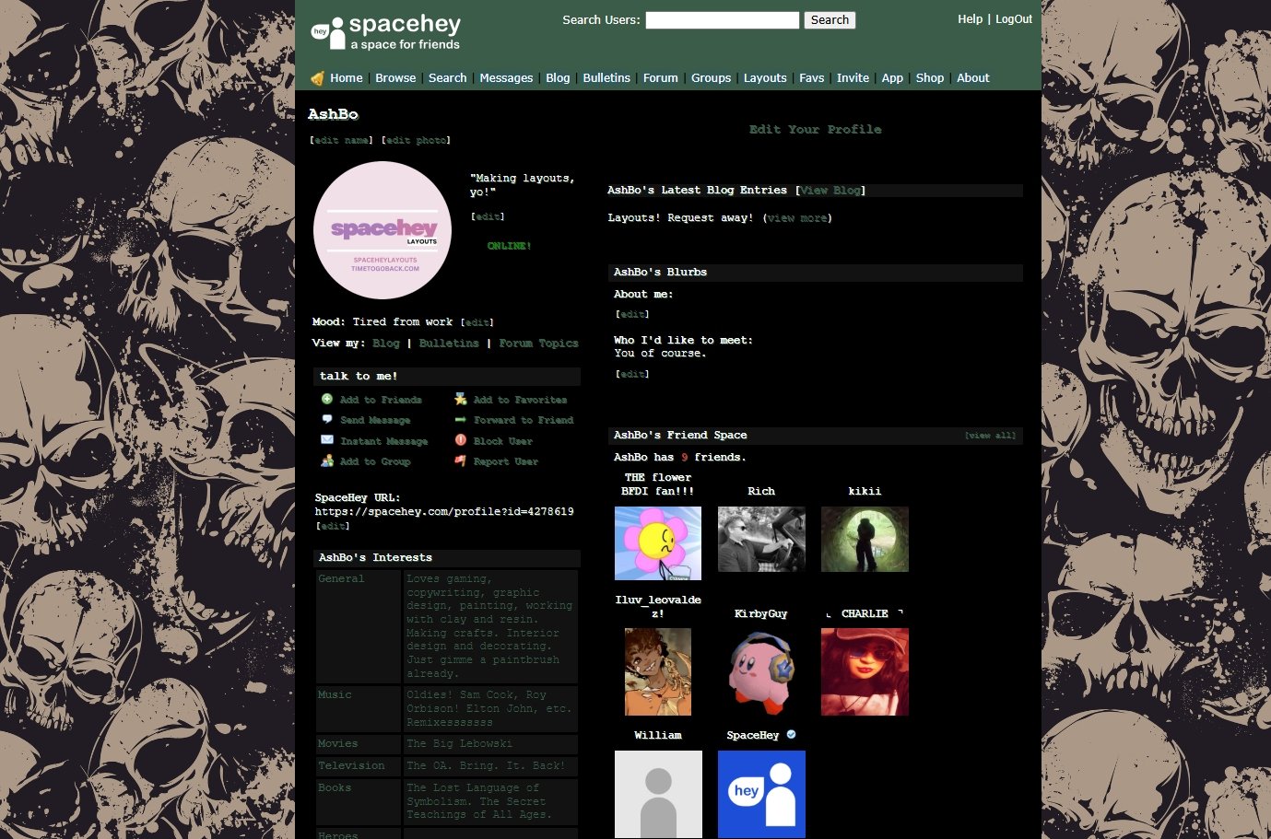Go to Layouts in the navigation bar
Viewport: 1271px width, 839px height.
[765, 78]
